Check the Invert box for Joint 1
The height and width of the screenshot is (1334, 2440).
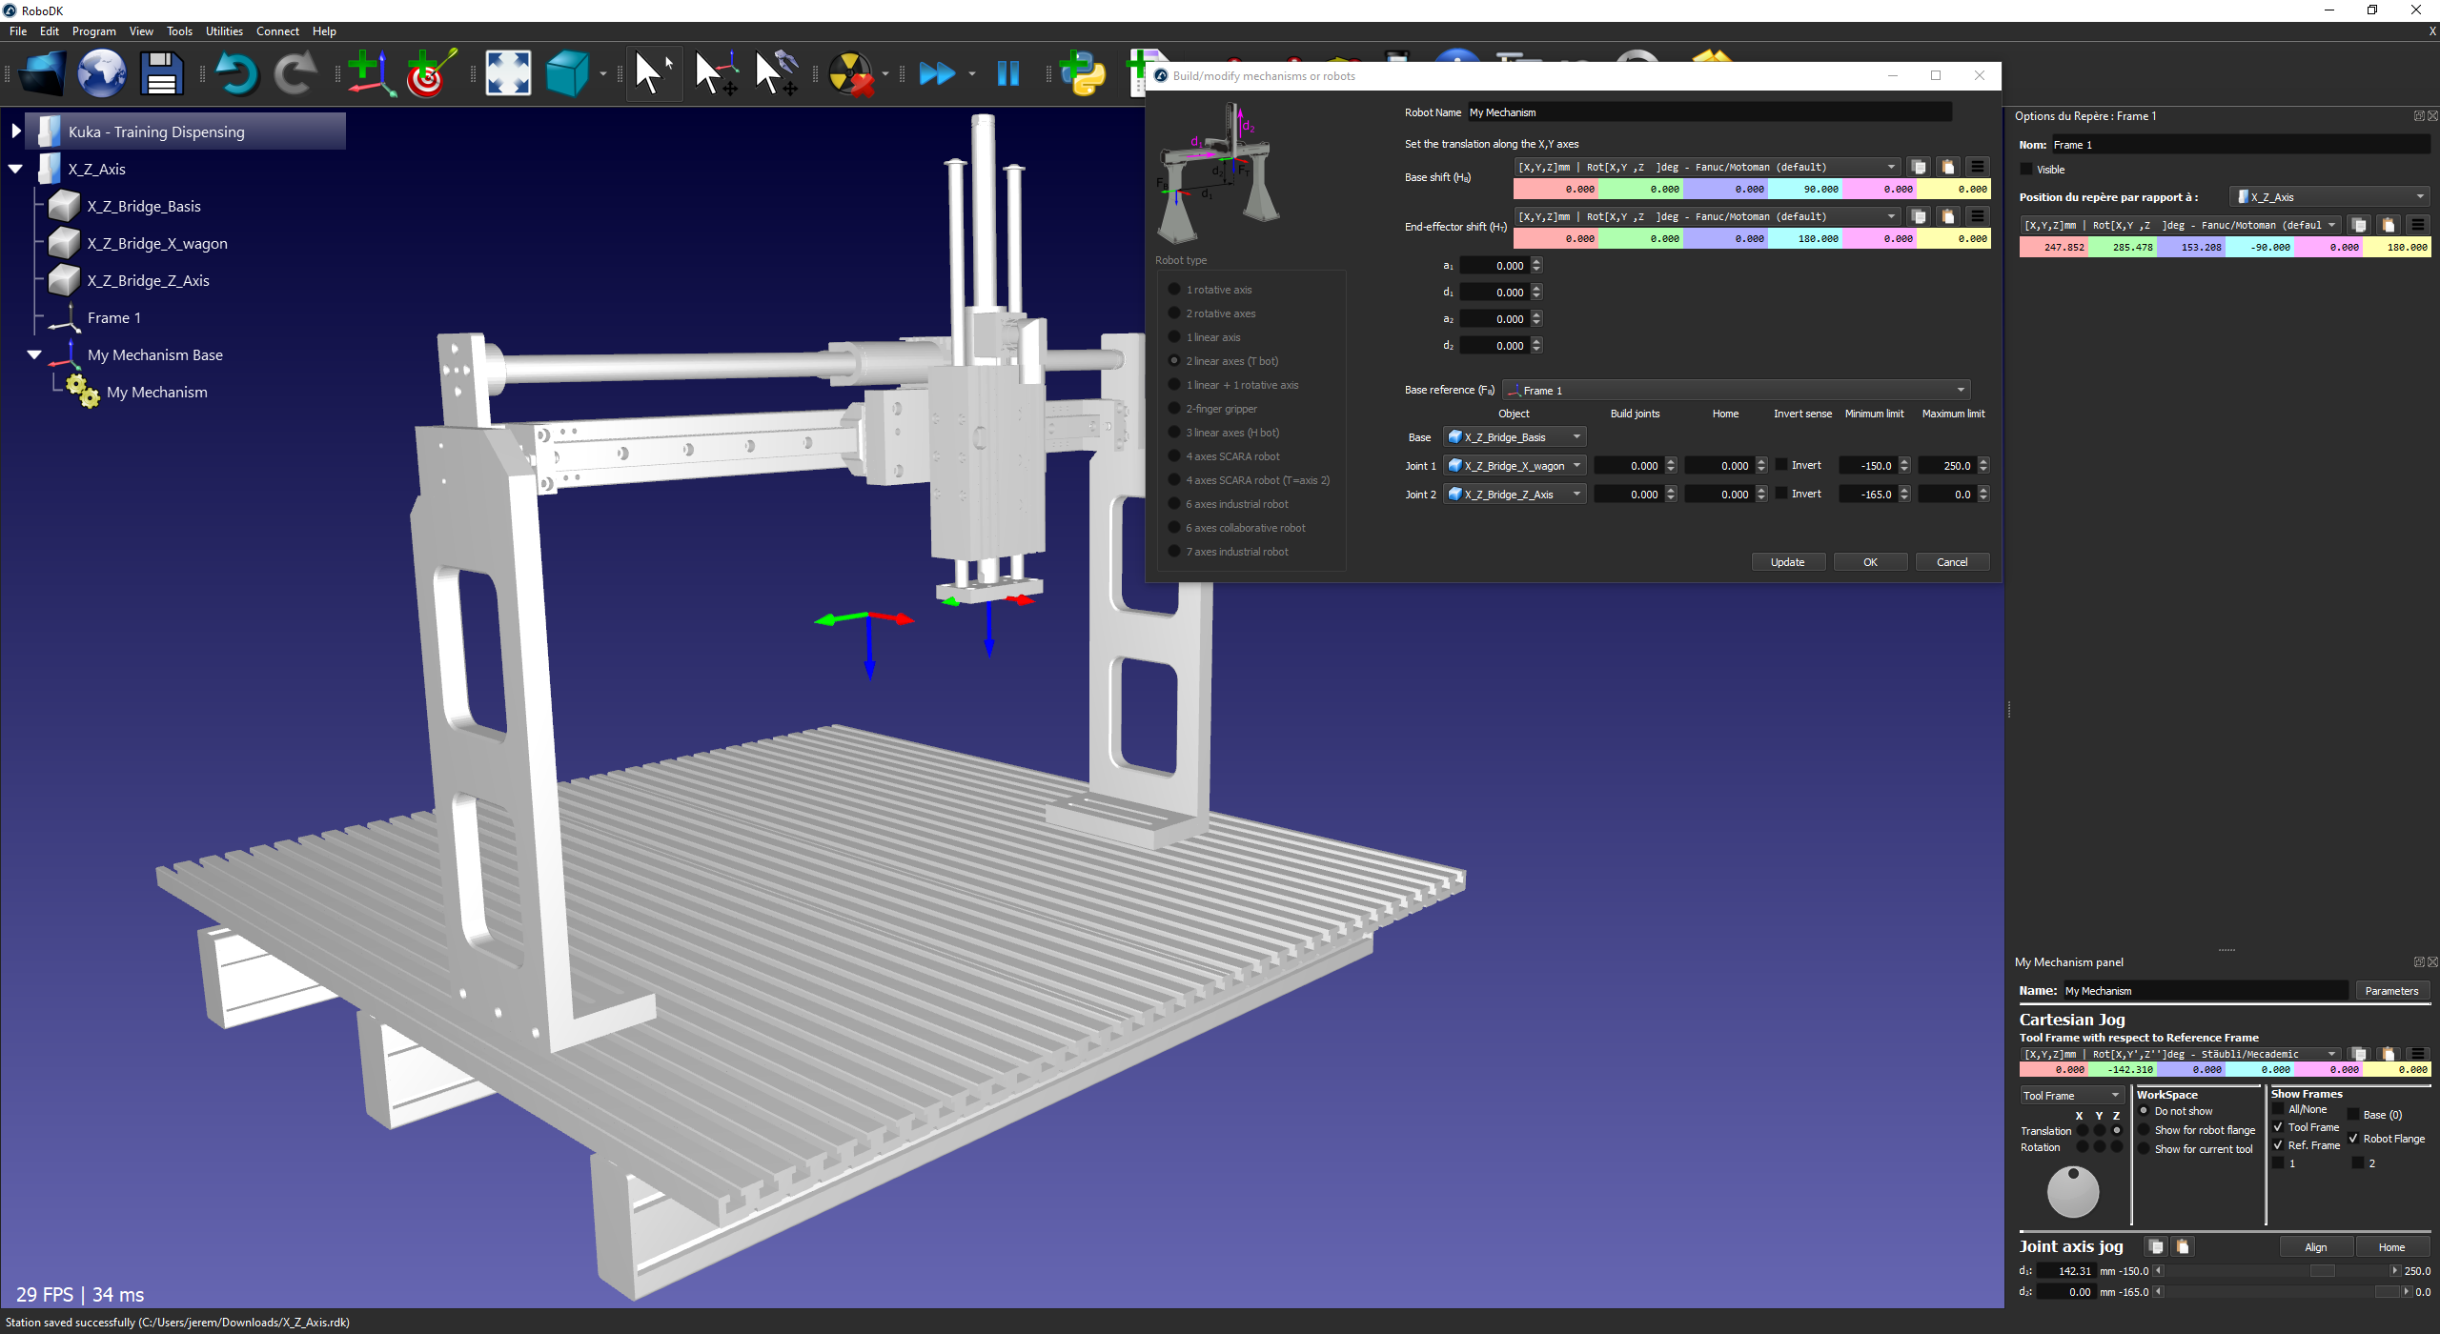pyautogui.click(x=1780, y=465)
